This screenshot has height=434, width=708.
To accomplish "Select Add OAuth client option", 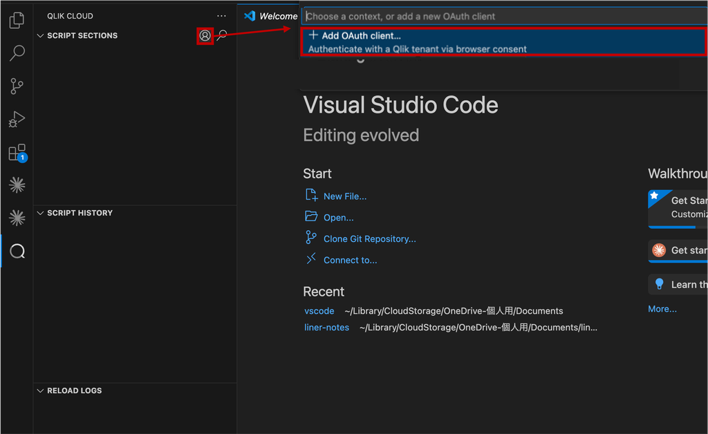I will pyautogui.click(x=503, y=42).
